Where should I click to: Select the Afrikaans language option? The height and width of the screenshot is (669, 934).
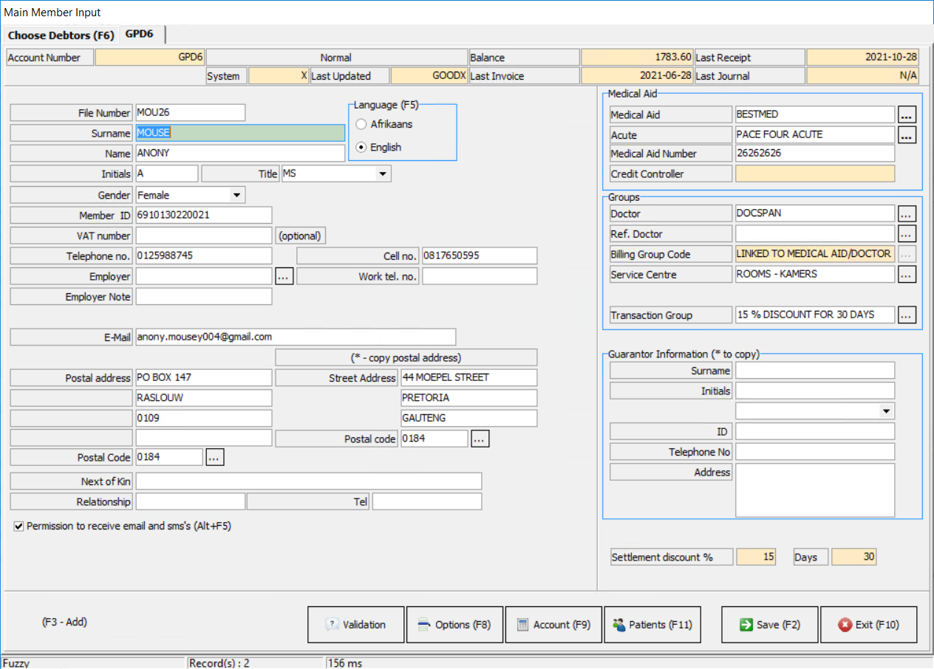[x=361, y=125]
